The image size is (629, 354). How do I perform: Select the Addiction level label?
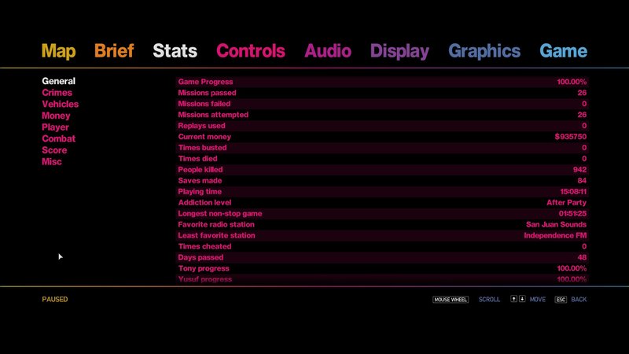pos(204,203)
